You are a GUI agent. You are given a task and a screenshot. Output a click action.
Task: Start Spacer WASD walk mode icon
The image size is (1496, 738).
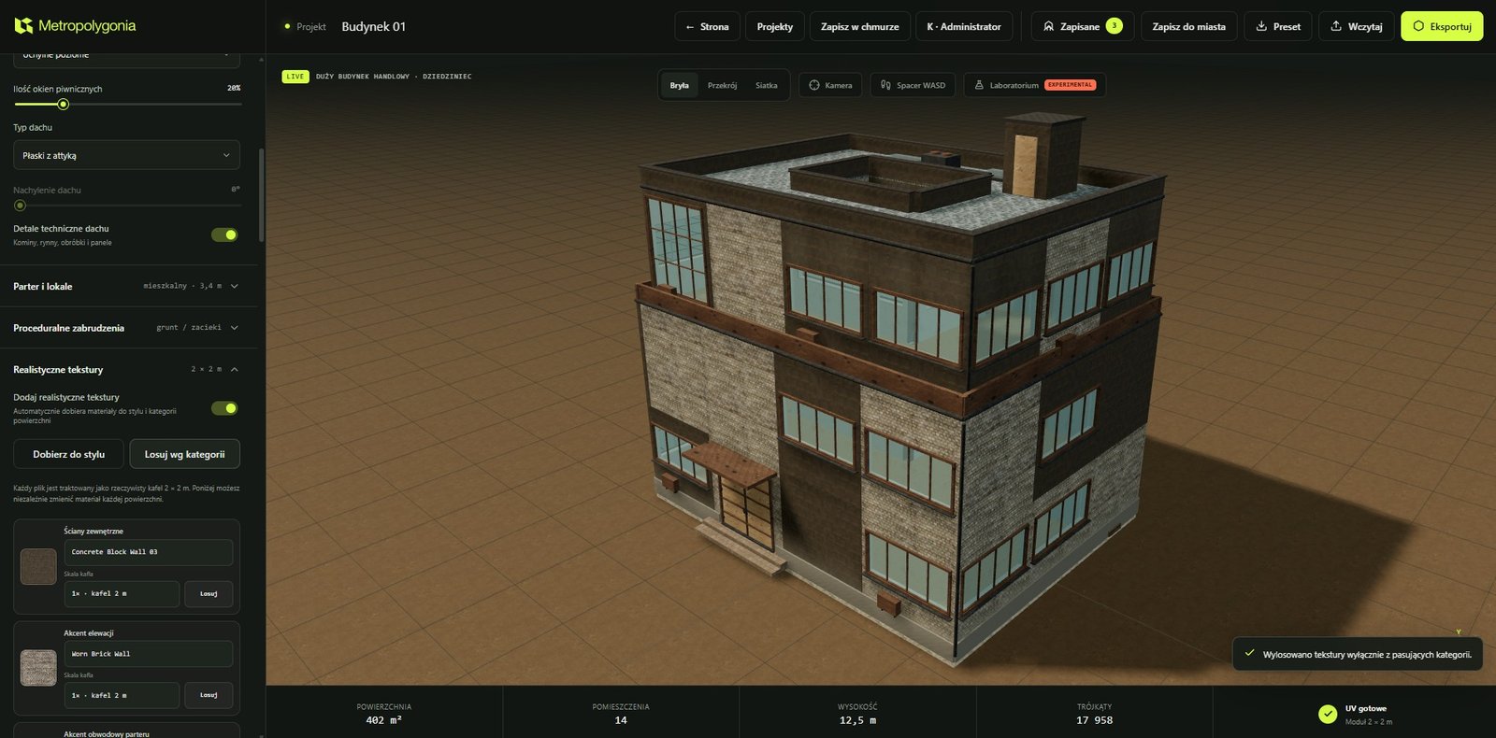pyautogui.click(x=885, y=85)
